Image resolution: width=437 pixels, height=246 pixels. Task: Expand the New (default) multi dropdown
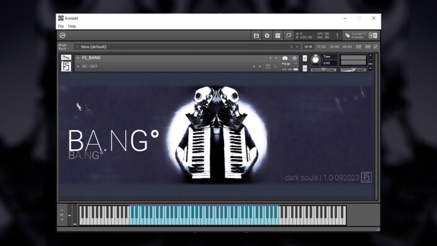tap(77, 47)
